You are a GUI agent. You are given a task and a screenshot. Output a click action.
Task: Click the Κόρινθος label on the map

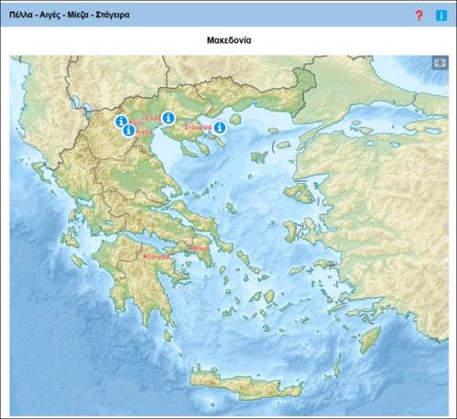tap(157, 257)
